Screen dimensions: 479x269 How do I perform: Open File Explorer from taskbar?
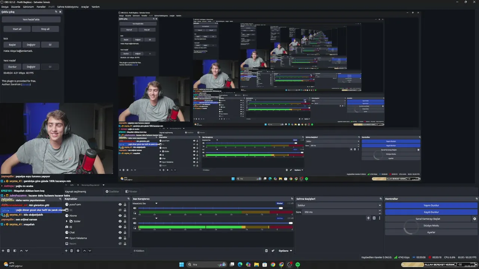(256, 265)
